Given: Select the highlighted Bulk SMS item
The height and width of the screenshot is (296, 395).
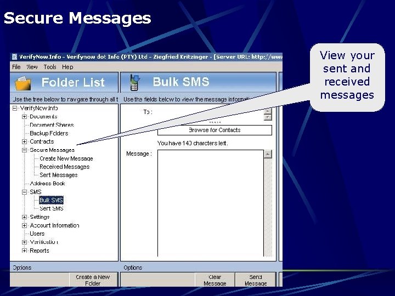Looking at the screenshot, I should click(51, 200).
